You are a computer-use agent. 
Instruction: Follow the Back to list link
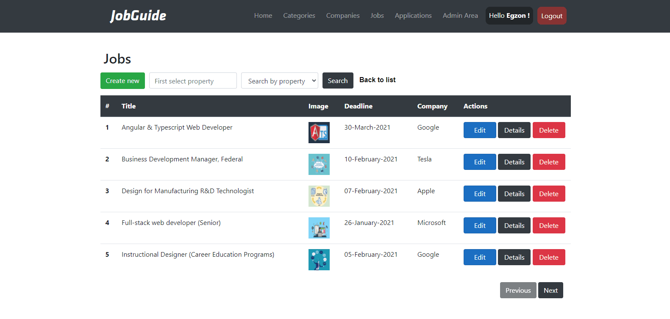377,80
